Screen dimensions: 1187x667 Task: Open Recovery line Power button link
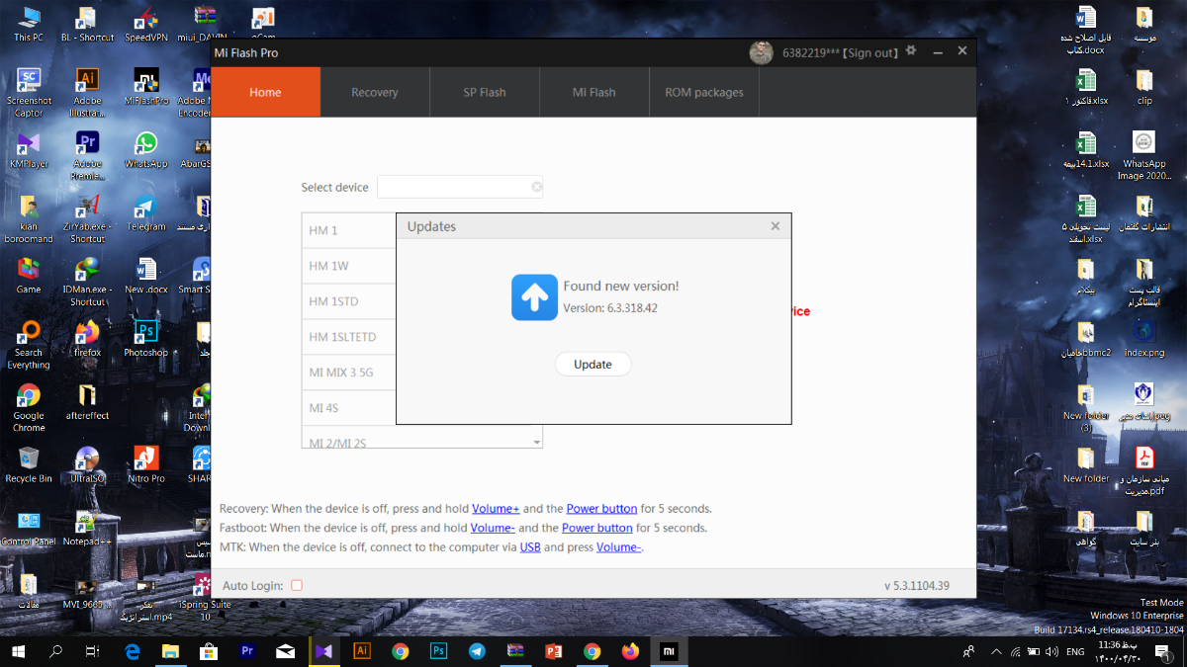tap(601, 508)
